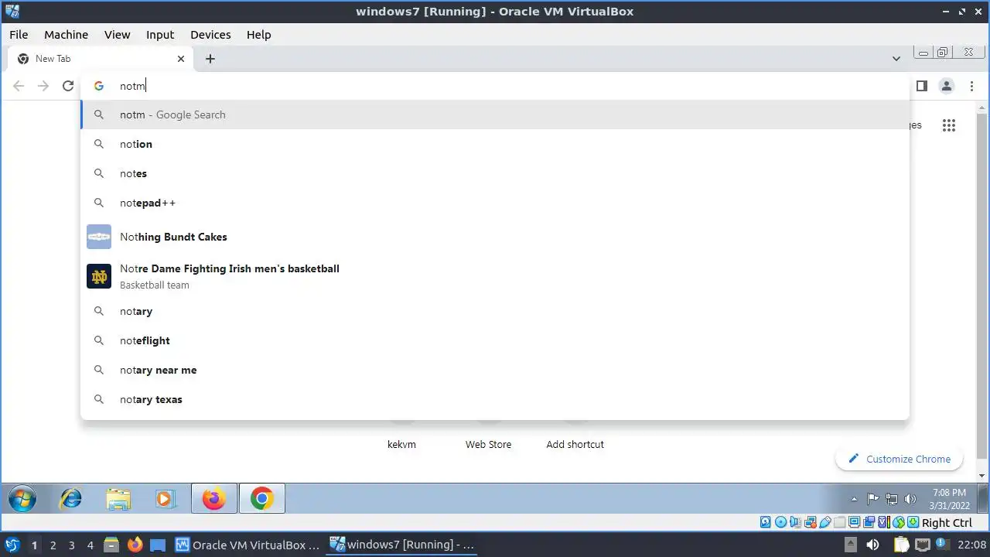Open the kekvm shortcut
This screenshot has height=557, width=990.
point(401,444)
